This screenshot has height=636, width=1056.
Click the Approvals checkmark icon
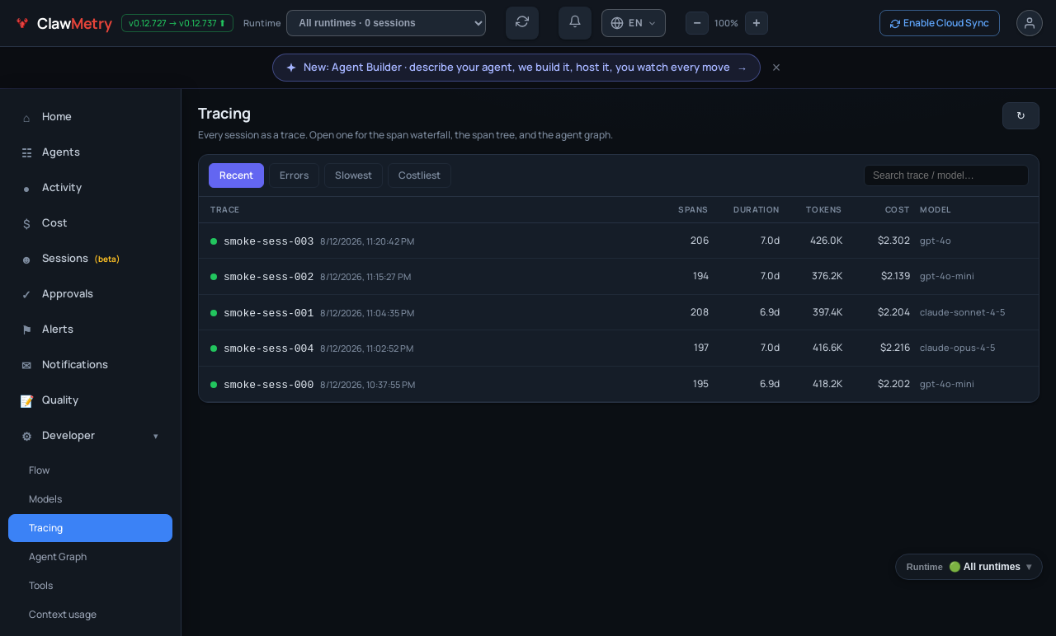[x=26, y=295]
